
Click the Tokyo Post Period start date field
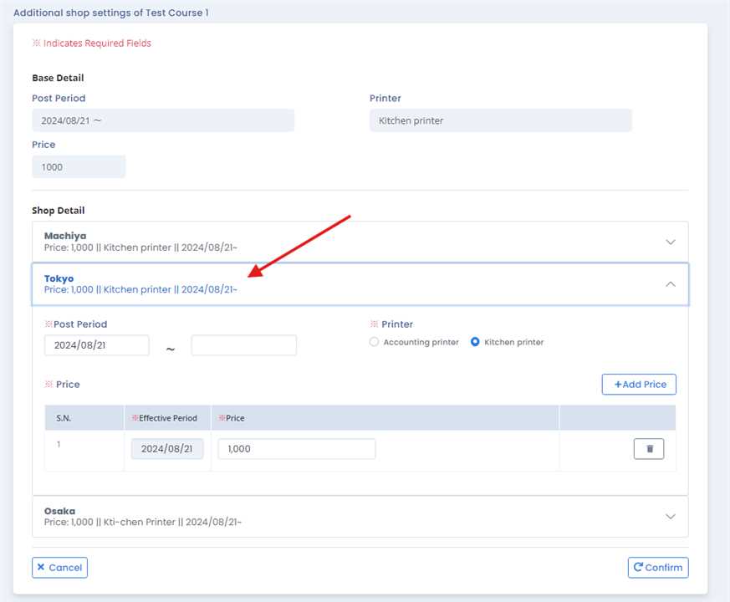click(x=96, y=345)
